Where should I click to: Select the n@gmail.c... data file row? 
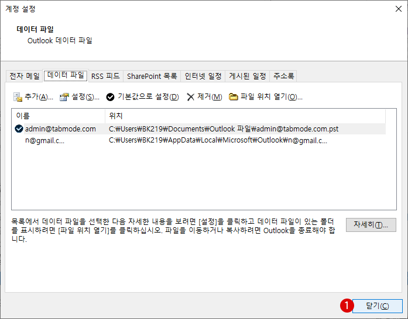200,141
